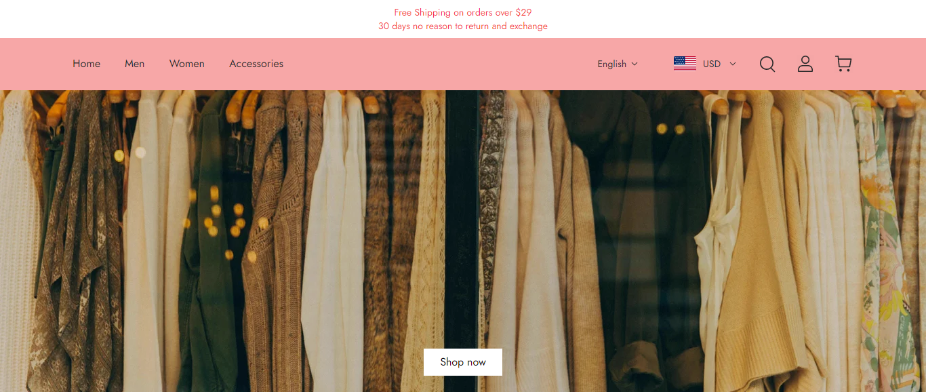Click the US flag currency icon
The image size is (926, 392).
pos(685,64)
